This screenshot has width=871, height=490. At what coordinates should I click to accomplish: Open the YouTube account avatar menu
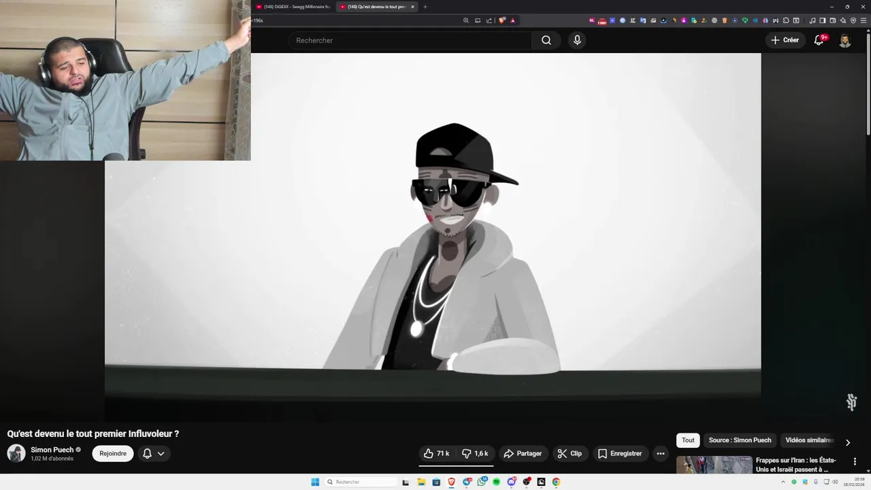point(844,40)
